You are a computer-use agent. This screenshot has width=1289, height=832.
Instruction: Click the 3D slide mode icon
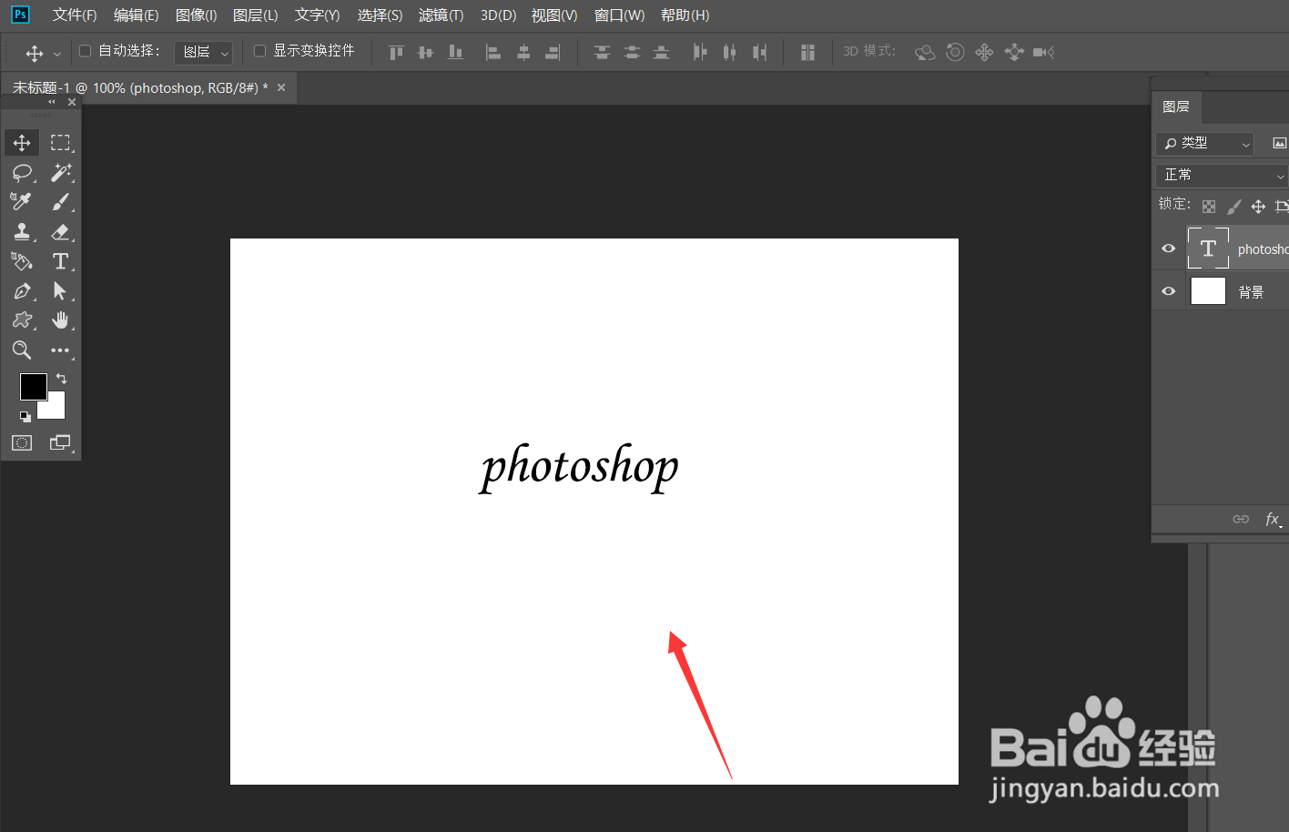pos(1014,53)
